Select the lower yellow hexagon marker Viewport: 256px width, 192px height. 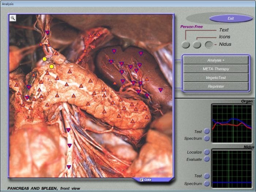pyautogui.click(x=52, y=67)
